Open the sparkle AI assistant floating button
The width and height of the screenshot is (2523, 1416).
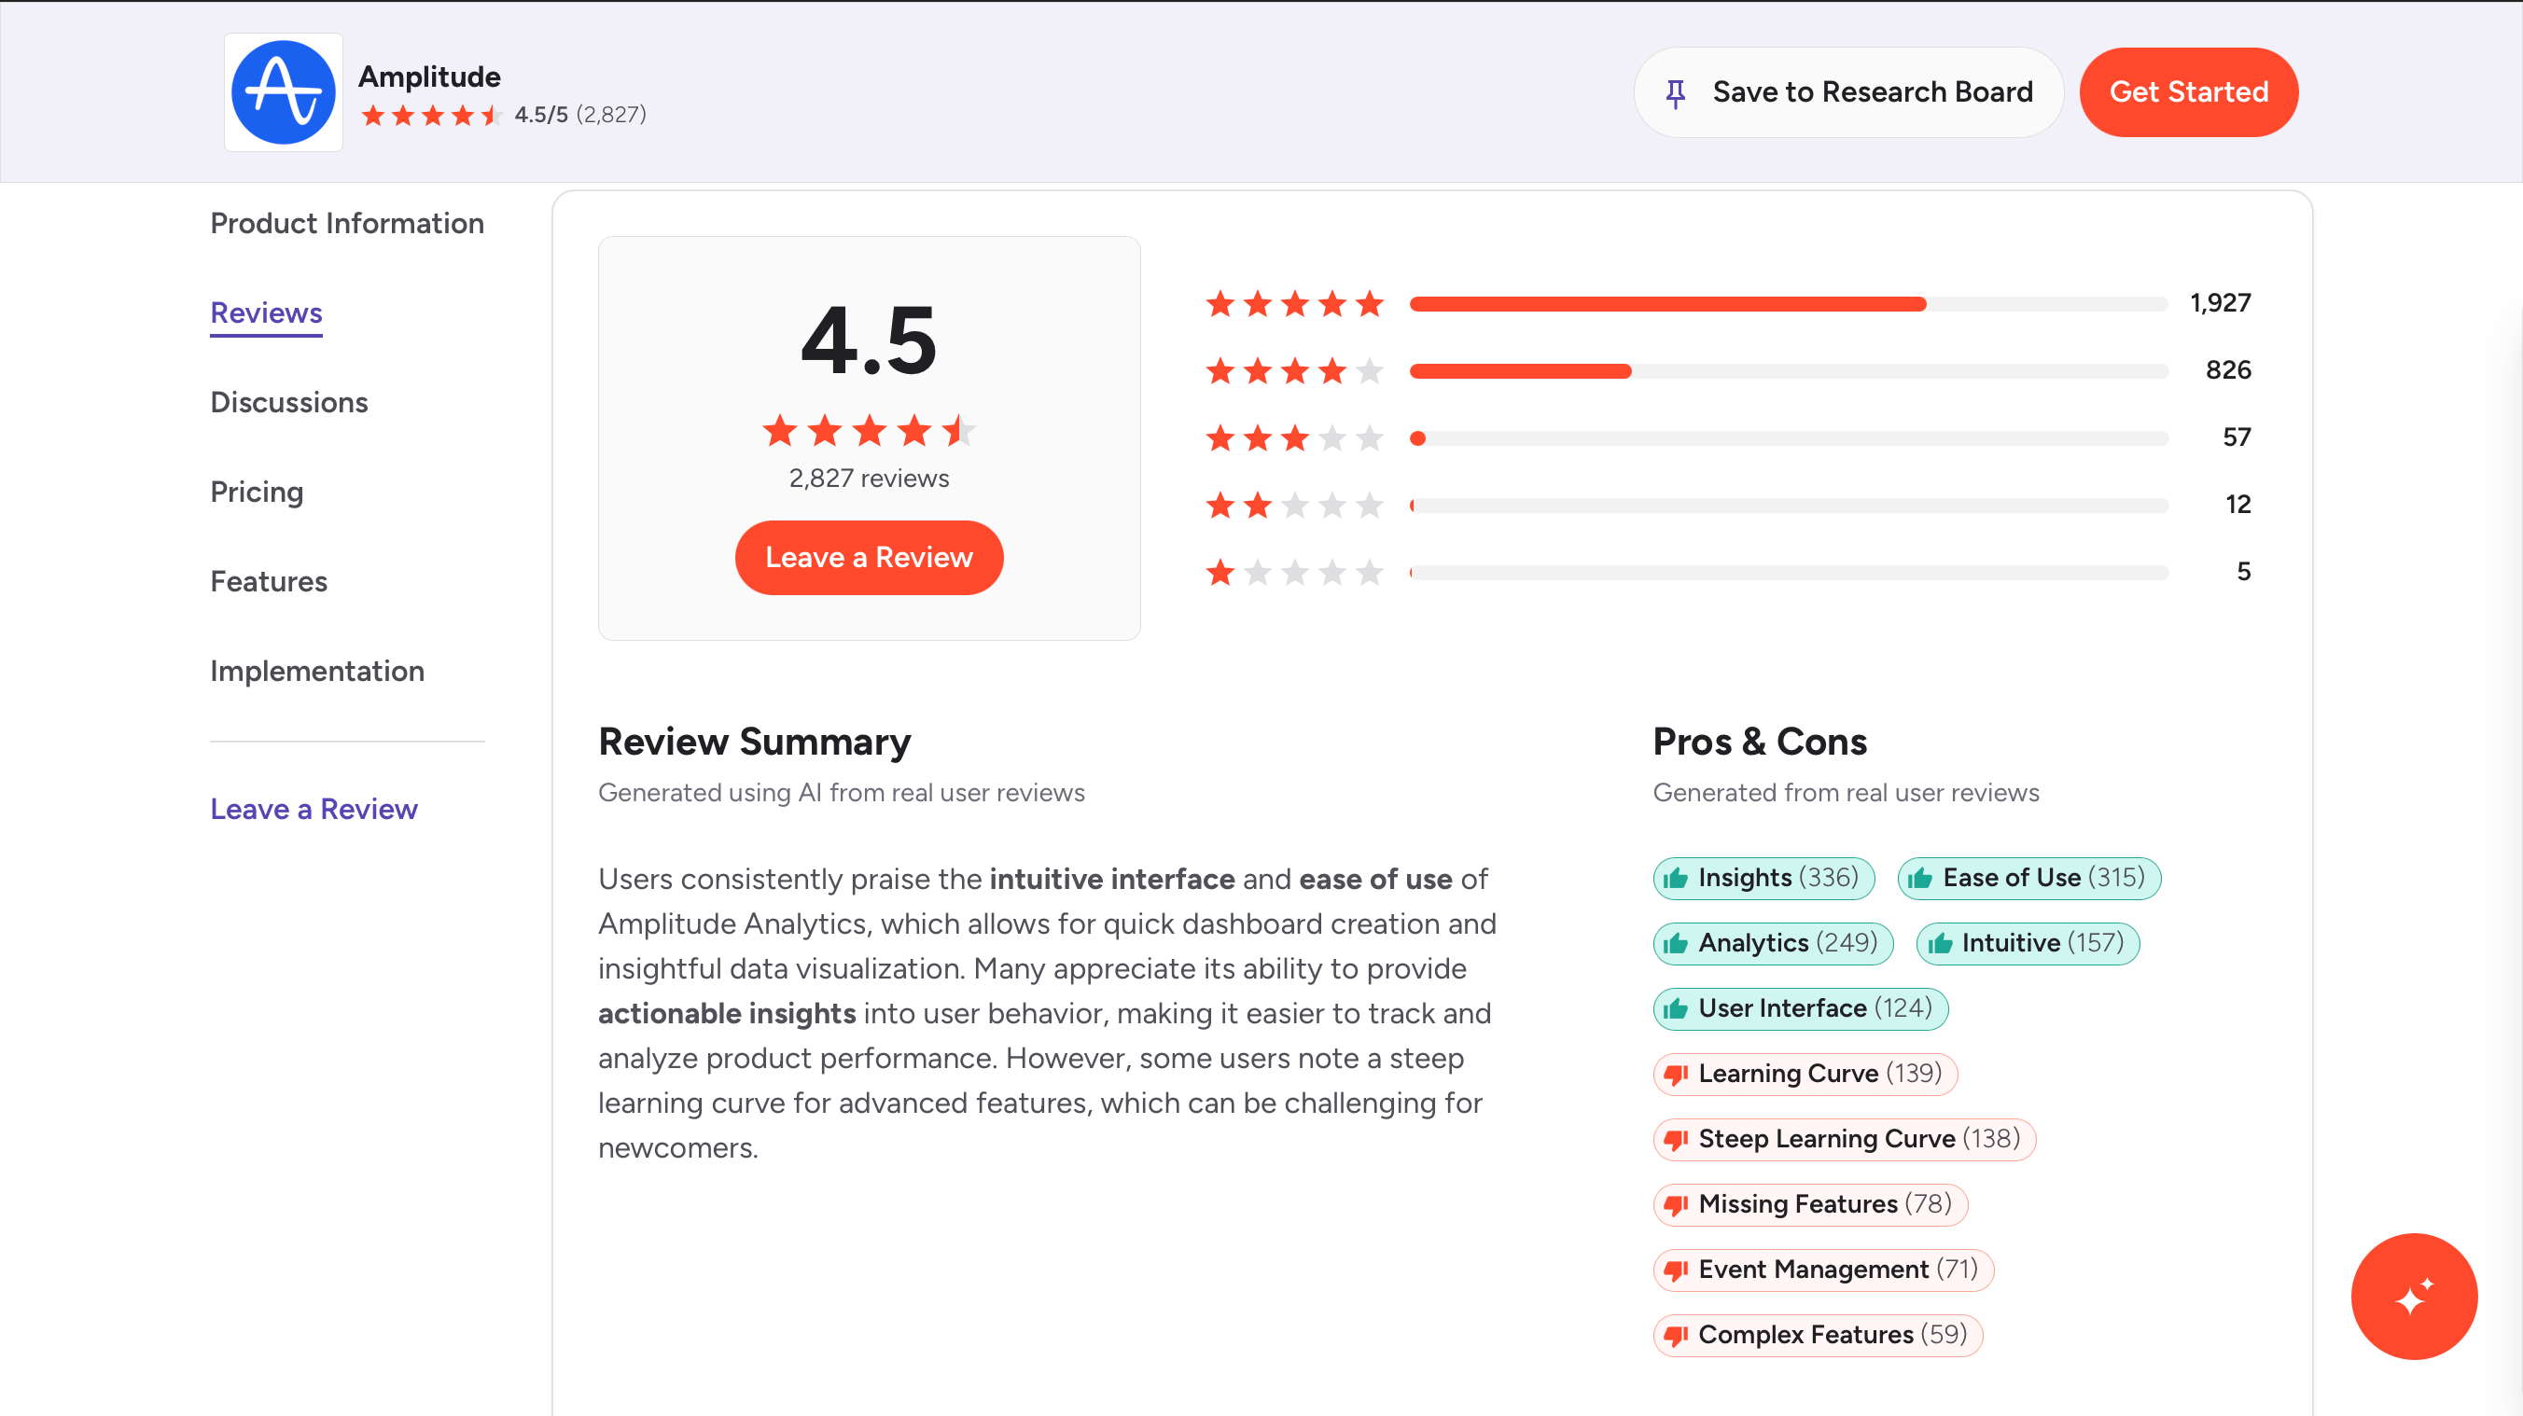click(x=2413, y=1296)
